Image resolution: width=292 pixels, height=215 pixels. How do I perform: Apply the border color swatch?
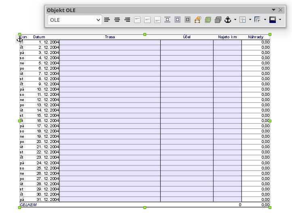click(x=273, y=20)
